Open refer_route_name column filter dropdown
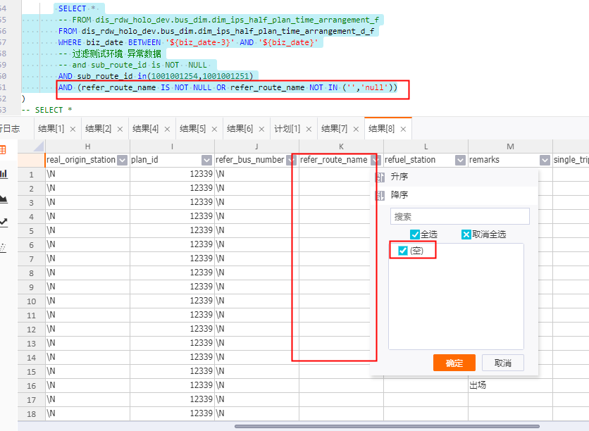Screen dimensions: 589x431 pyautogui.click(x=376, y=161)
